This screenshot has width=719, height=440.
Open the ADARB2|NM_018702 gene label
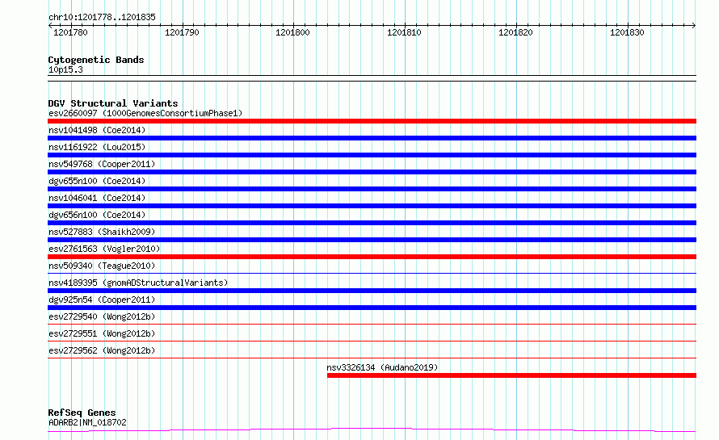tap(87, 422)
